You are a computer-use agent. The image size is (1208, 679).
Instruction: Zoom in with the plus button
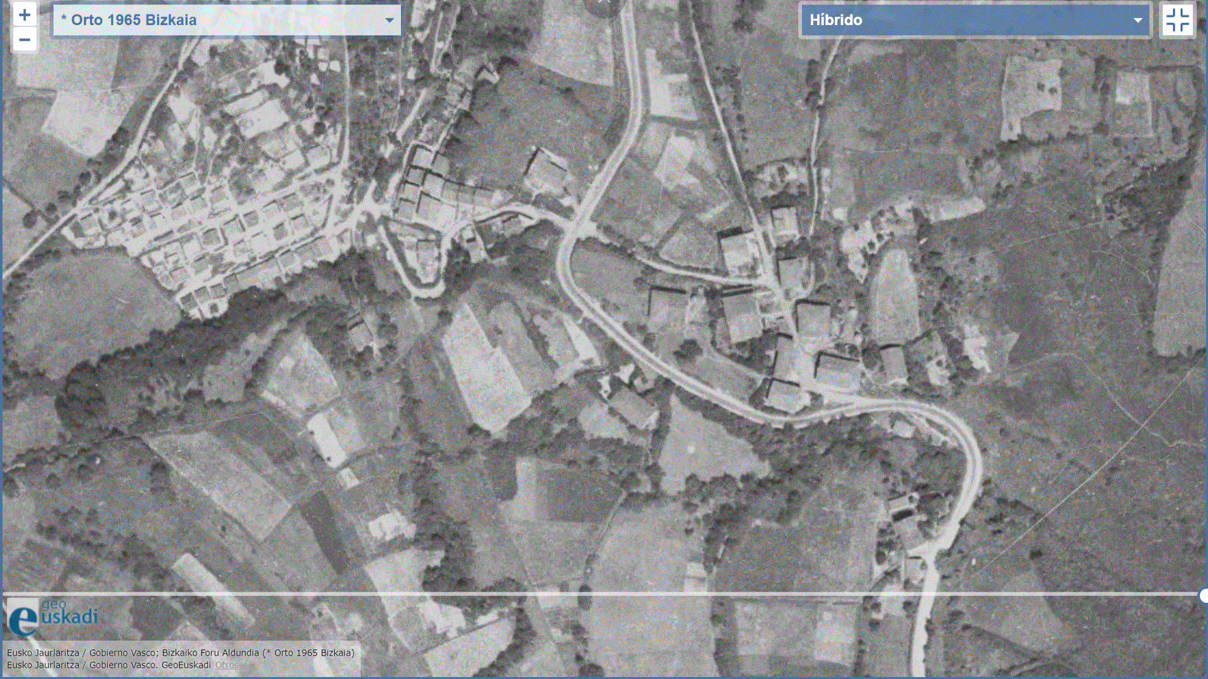tap(25, 15)
